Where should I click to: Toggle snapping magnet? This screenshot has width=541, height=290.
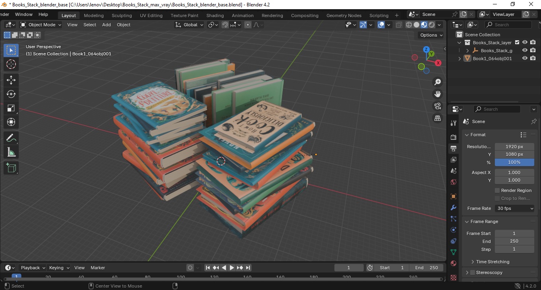[x=225, y=25]
